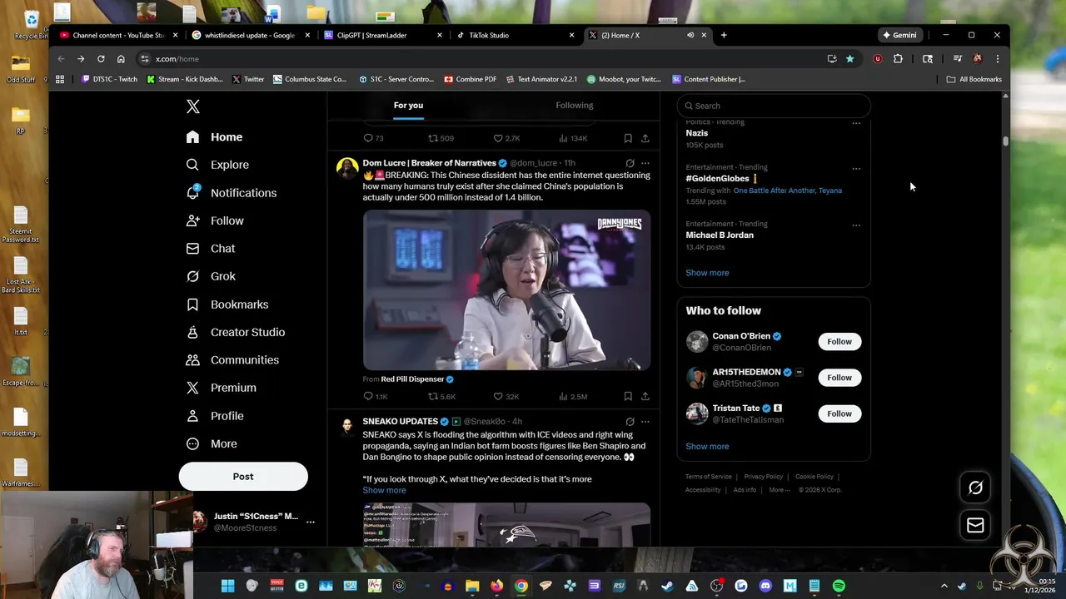Open Premium in sidebar
Image resolution: width=1066 pixels, height=599 pixels.
pyautogui.click(x=222, y=388)
